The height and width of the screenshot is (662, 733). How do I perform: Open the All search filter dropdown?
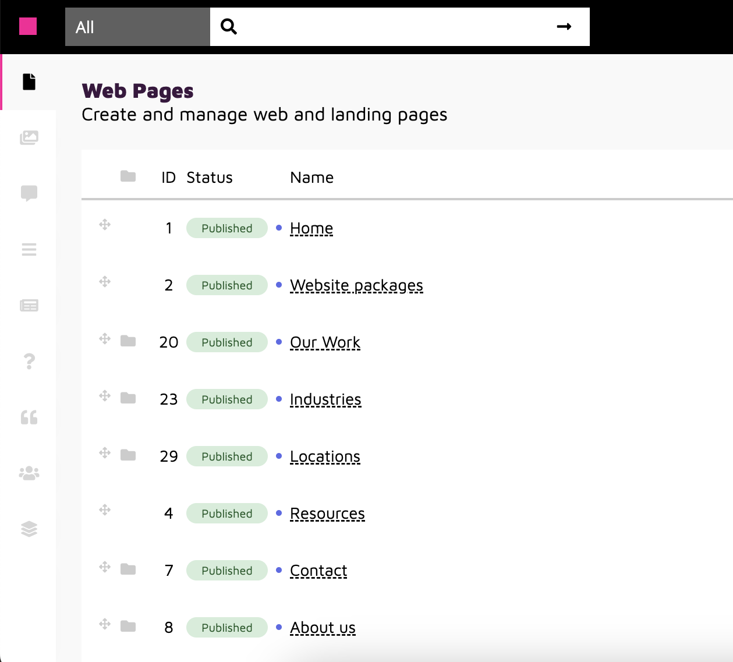click(x=137, y=26)
